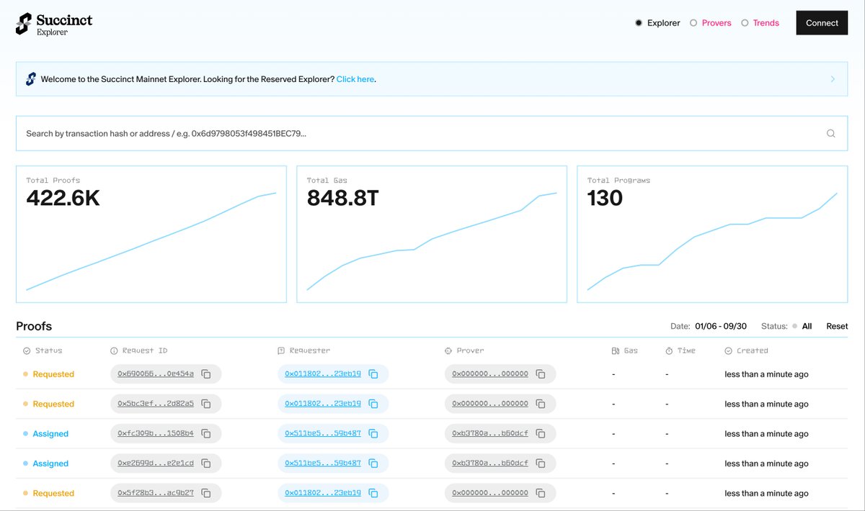Follow the 'Click here' Reserved Explorer link
Viewport: 865px width, 511px height.
coord(355,79)
